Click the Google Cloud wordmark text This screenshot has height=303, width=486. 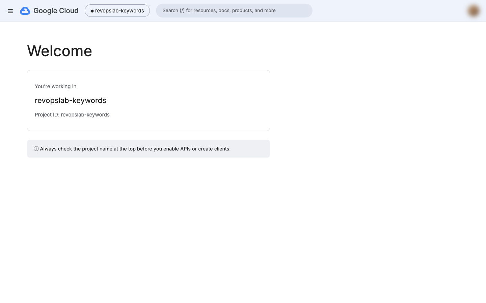click(x=56, y=11)
